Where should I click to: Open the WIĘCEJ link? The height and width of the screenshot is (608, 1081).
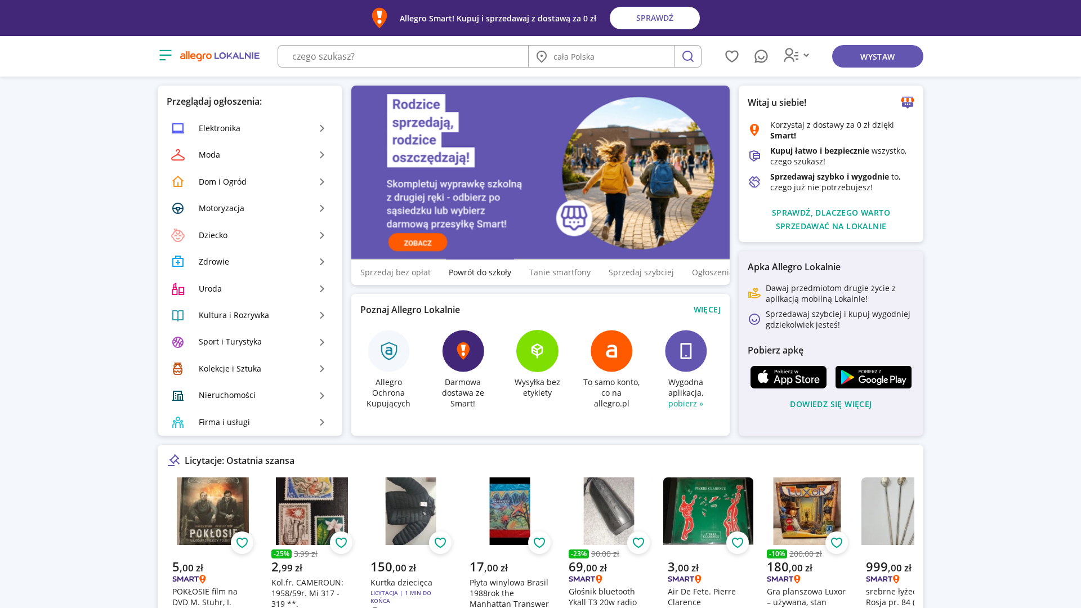pyautogui.click(x=707, y=310)
